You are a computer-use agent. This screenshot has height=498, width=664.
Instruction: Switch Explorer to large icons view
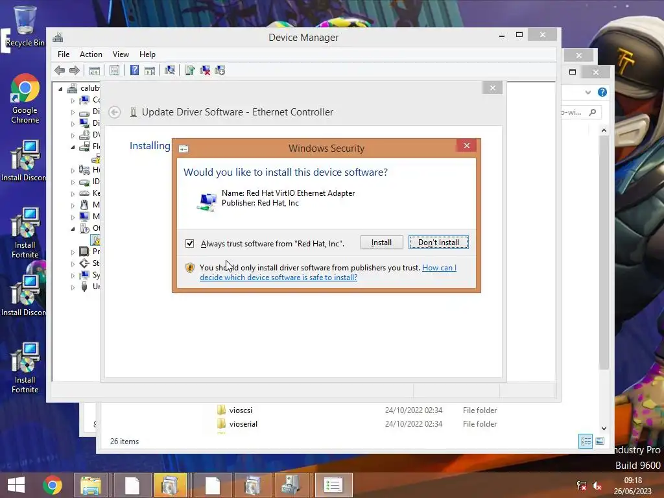[x=600, y=441]
